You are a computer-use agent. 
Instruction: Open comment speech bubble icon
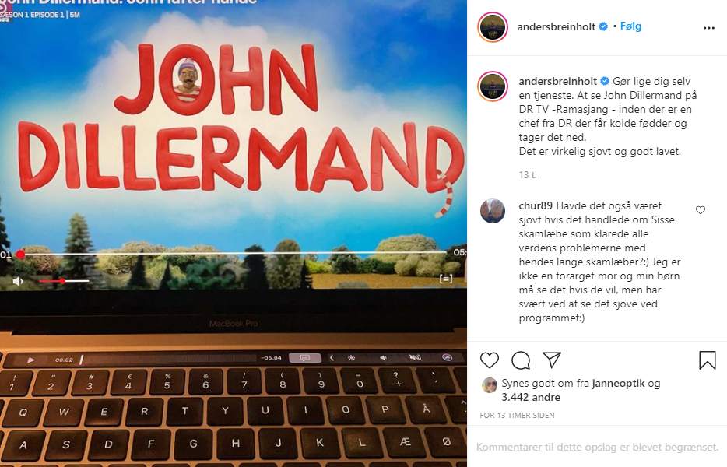coord(521,360)
